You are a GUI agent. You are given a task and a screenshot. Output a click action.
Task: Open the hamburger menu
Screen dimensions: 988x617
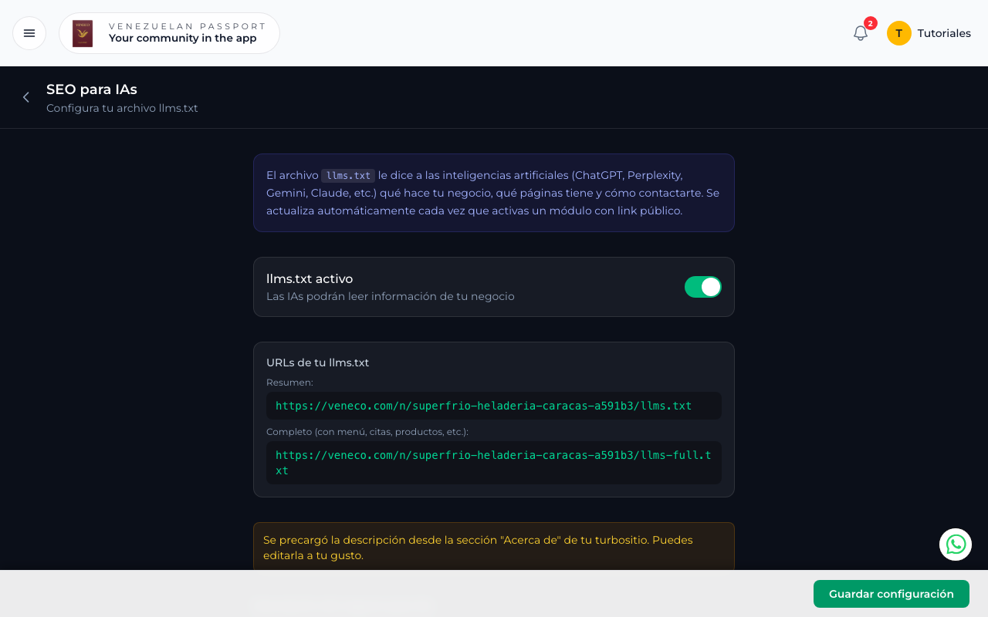(29, 33)
